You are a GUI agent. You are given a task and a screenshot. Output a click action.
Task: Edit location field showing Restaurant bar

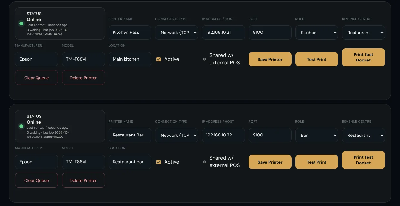130,162
